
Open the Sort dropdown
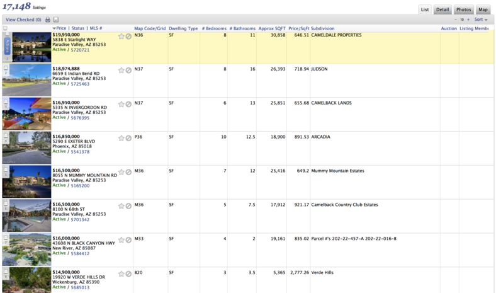point(482,20)
